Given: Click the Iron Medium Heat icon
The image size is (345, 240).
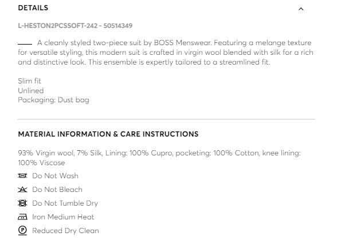Looking at the screenshot, I should pyautogui.click(x=23, y=217).
